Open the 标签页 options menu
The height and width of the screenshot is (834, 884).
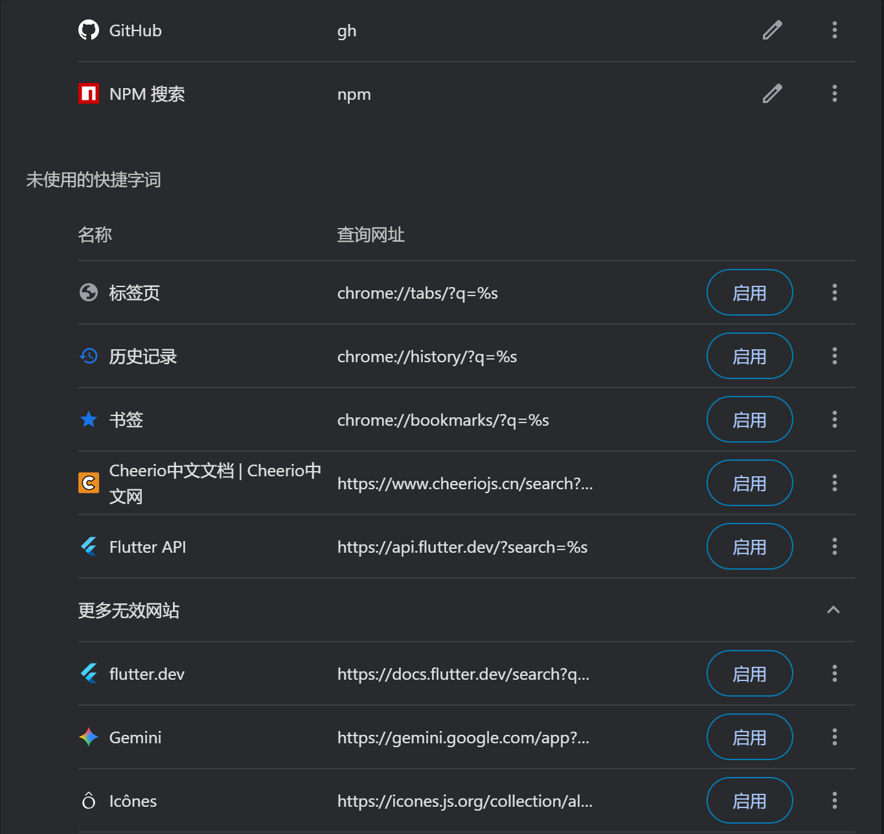click(x=834, y=292)
